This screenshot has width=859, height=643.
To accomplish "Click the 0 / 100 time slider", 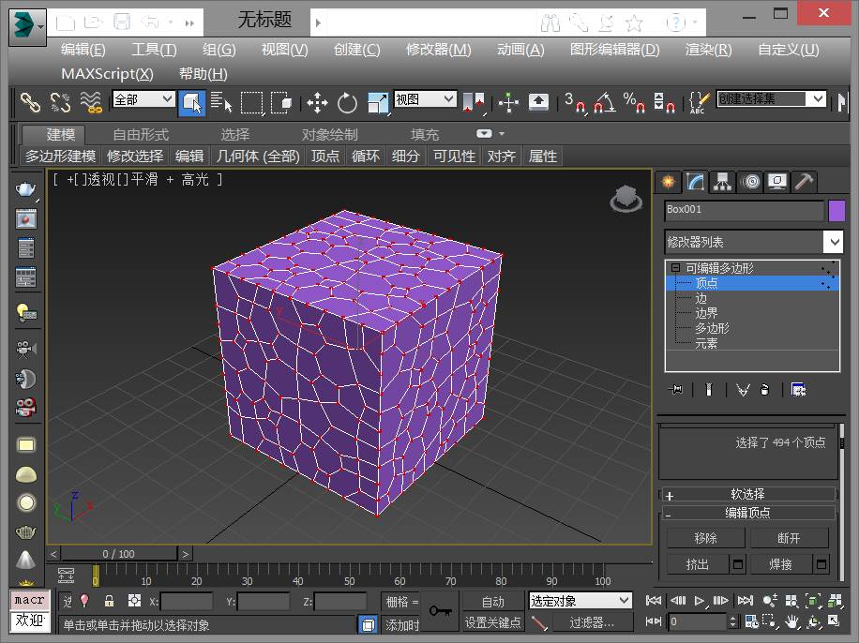I will 119,554.
